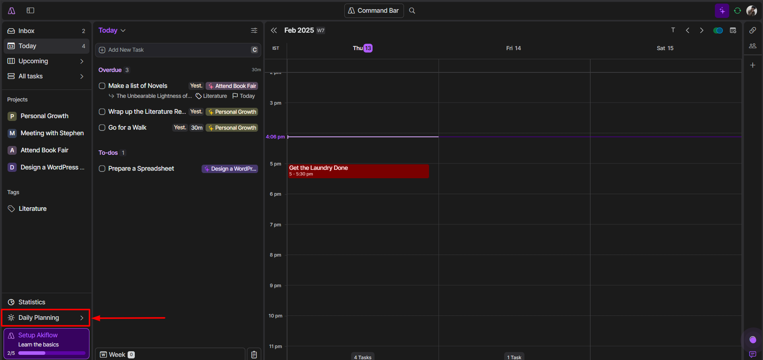Click the Akiflow logo icon

point(12,11)
